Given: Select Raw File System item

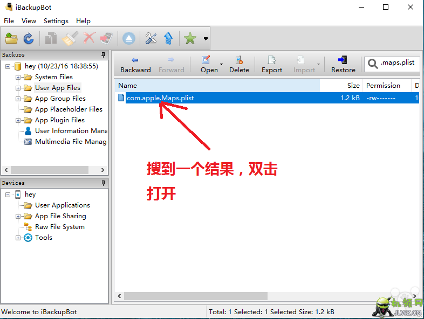Looking at the screenshot, I should point(60,227).
